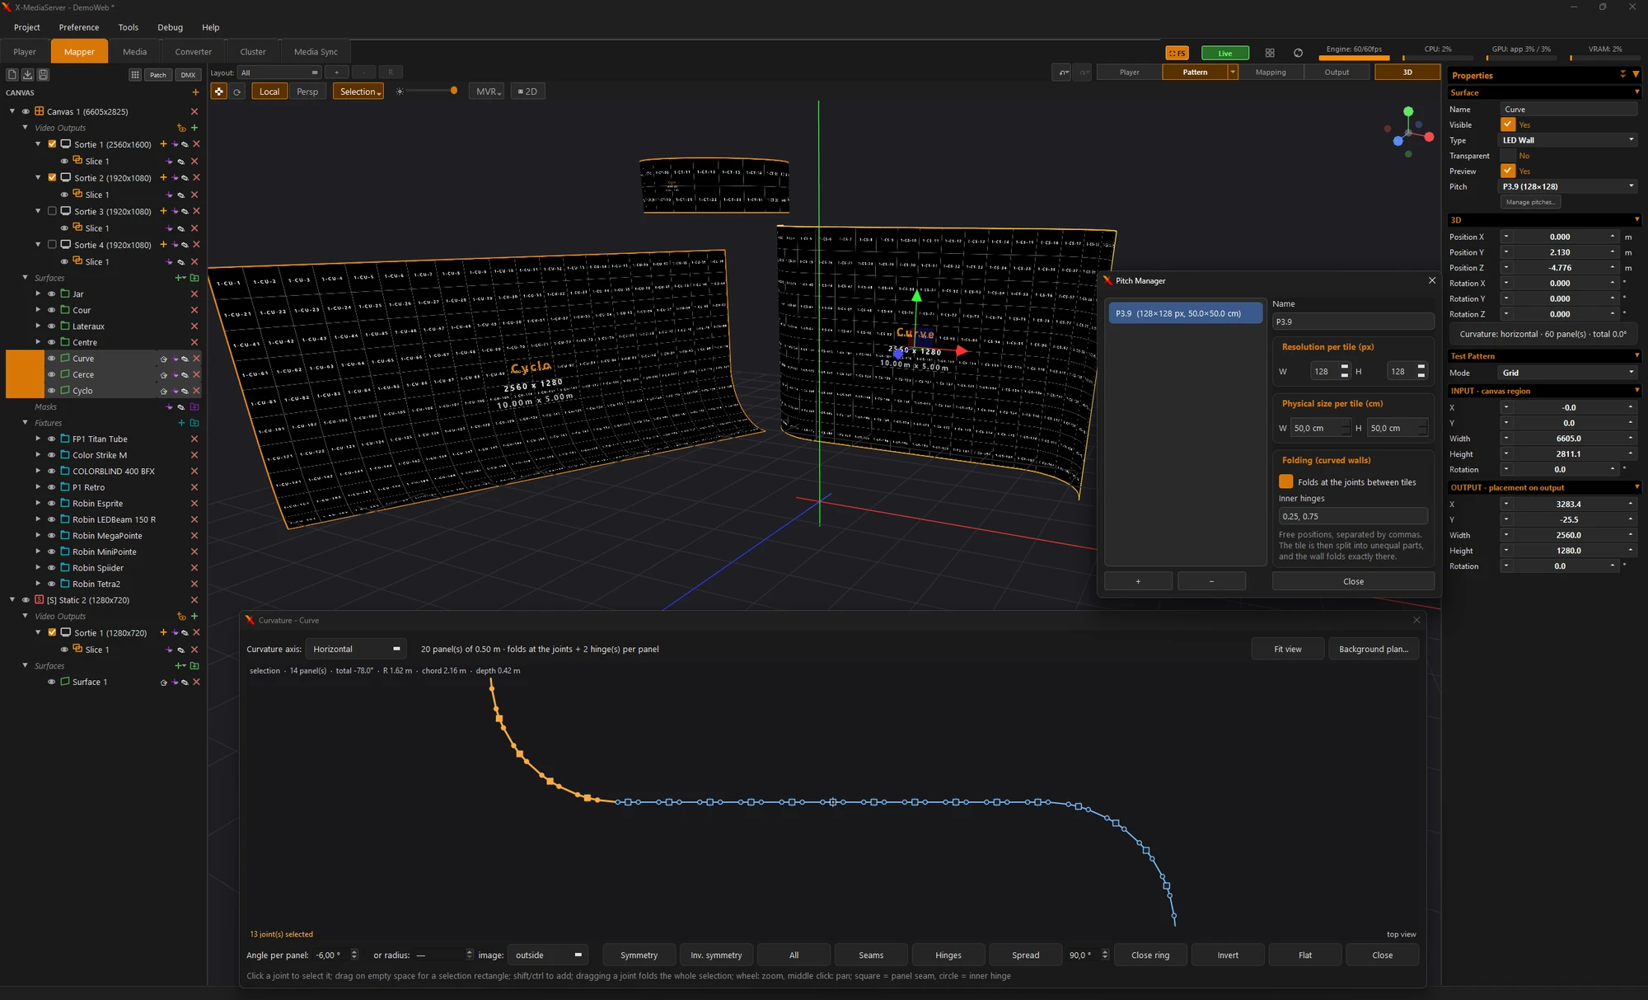Image resolution: width=1648 pixels, height=1000 pixels.
Task: Select the Mapping view tab
Action: (1271, 73)
